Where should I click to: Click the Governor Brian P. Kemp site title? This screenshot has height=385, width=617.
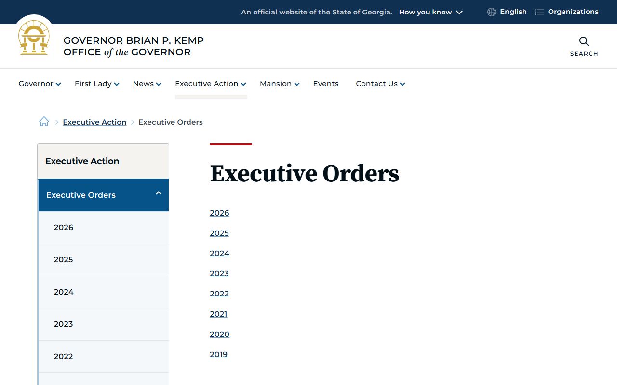pyautogui.click(x=134, y=46)
